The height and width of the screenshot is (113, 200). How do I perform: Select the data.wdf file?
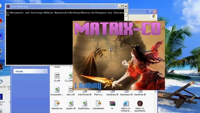pos(71,91)
